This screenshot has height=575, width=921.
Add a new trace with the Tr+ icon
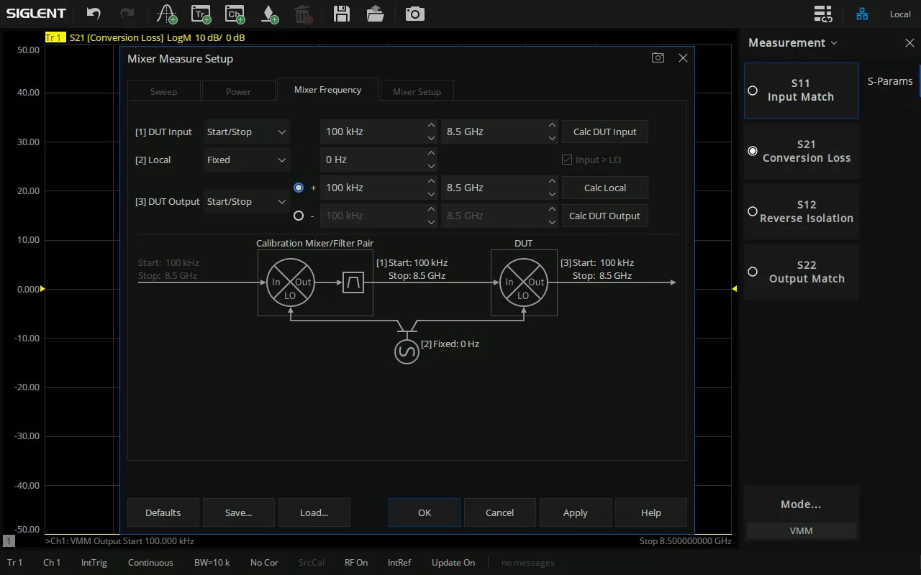click(x=200, y=13)
